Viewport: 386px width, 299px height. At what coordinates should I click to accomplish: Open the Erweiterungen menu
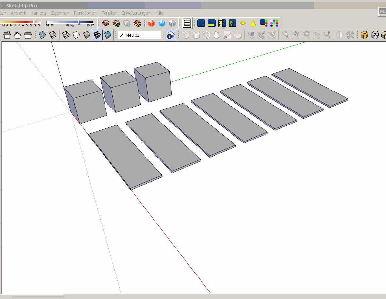point(136,13)
